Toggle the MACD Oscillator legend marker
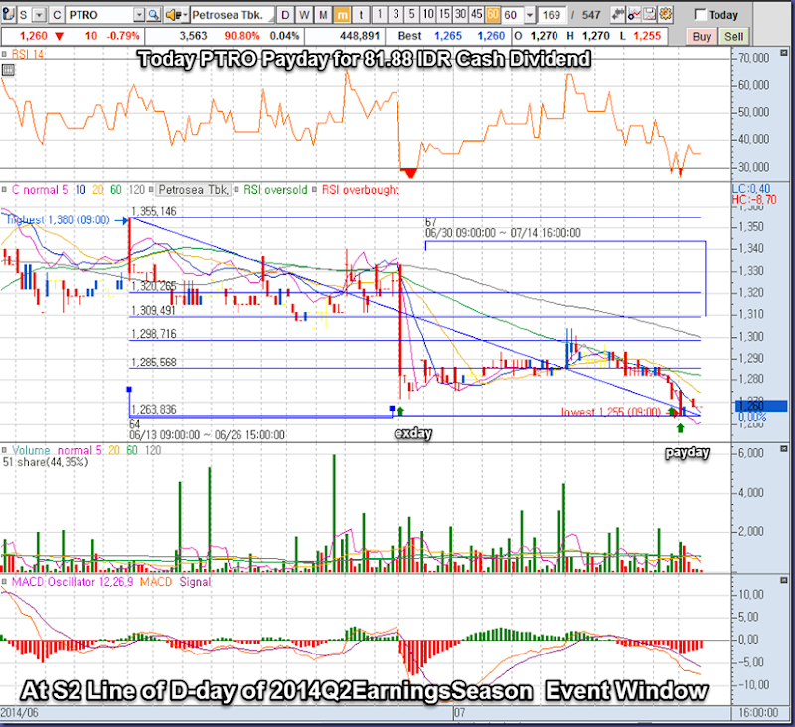795x727 pixels. (x=4, y=582)
